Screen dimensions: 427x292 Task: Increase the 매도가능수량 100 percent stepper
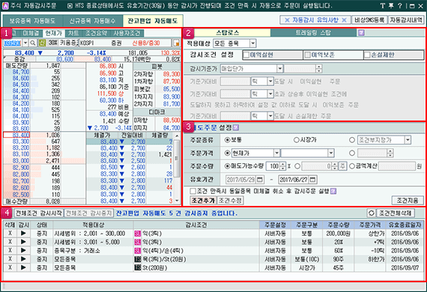pos(283,164)
